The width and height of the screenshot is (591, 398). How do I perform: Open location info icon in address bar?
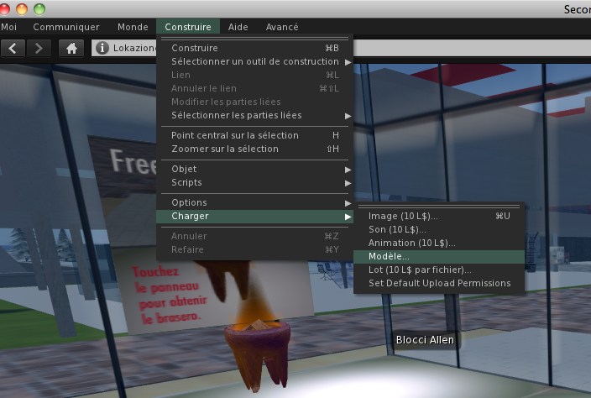click(x=102, y=48)
